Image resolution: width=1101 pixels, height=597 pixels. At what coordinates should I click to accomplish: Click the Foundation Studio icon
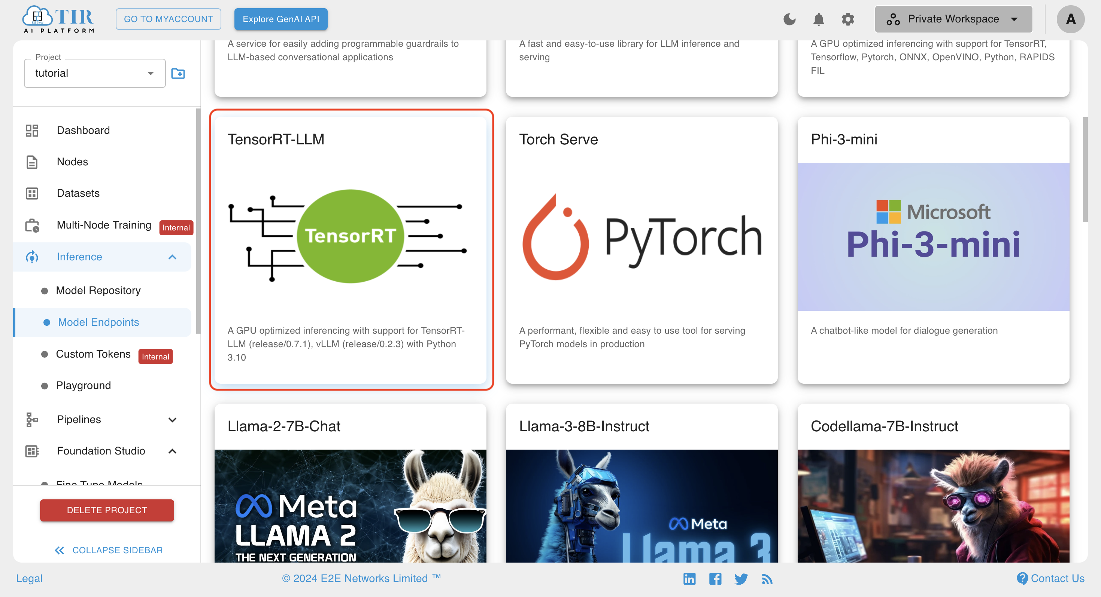click(32, 451)
